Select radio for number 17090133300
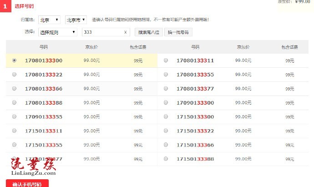The image size is (314, 187). coord(166,102)
